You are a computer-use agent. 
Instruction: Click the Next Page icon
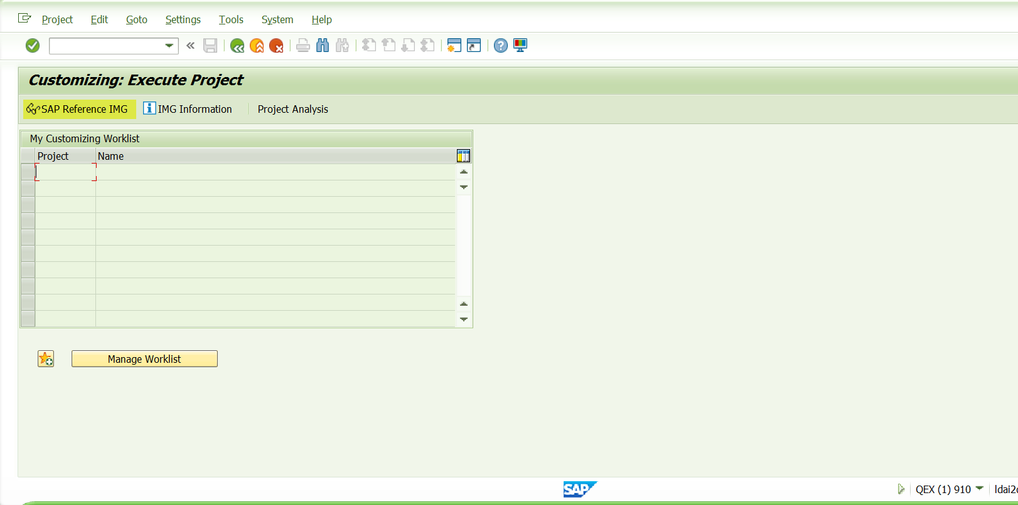(408, 46)
